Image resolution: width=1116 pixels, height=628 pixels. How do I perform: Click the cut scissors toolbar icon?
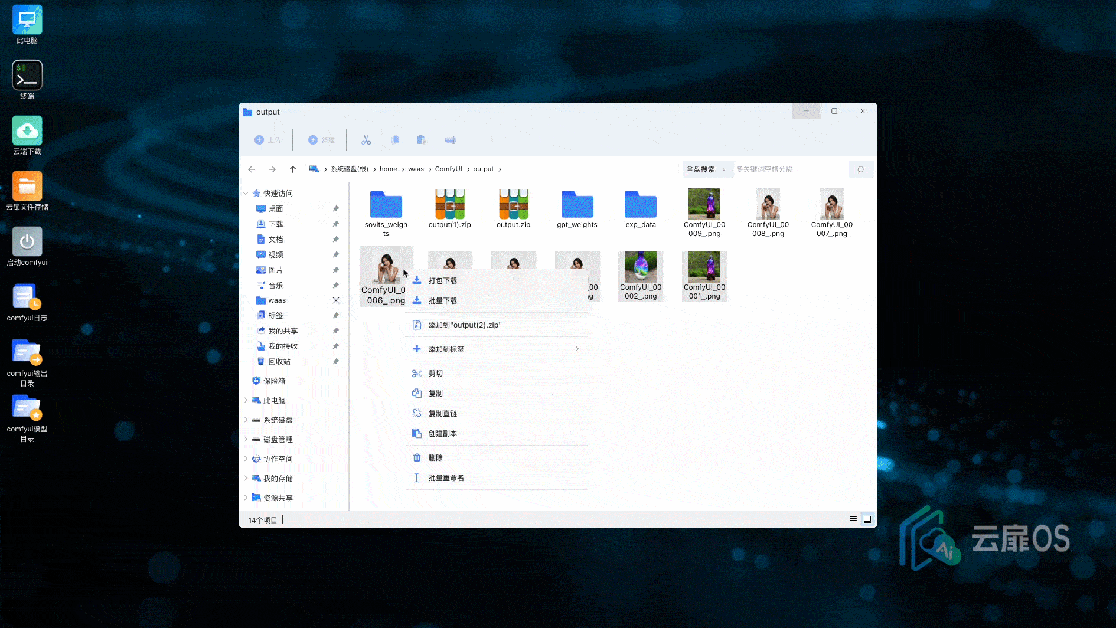(366, 140)
